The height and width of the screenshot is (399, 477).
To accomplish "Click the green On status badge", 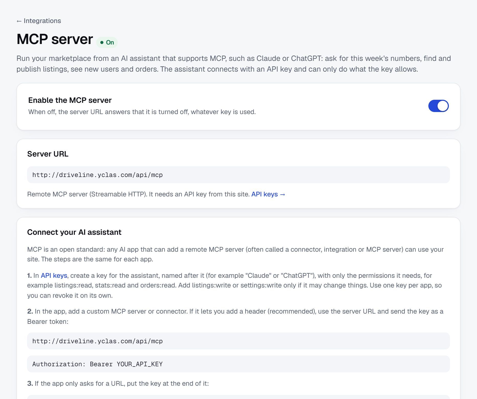I will click(107, 42).
